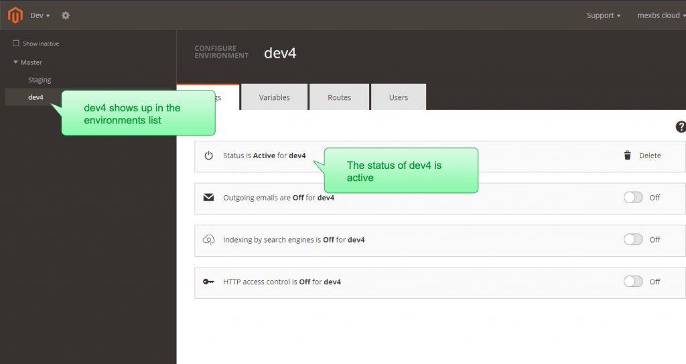Select the Master environment
The width and height of the screenshot is (686, 364).
click(31, 62)
